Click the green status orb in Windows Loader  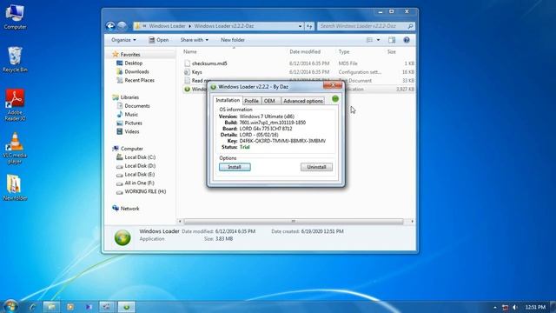[335, 98]
